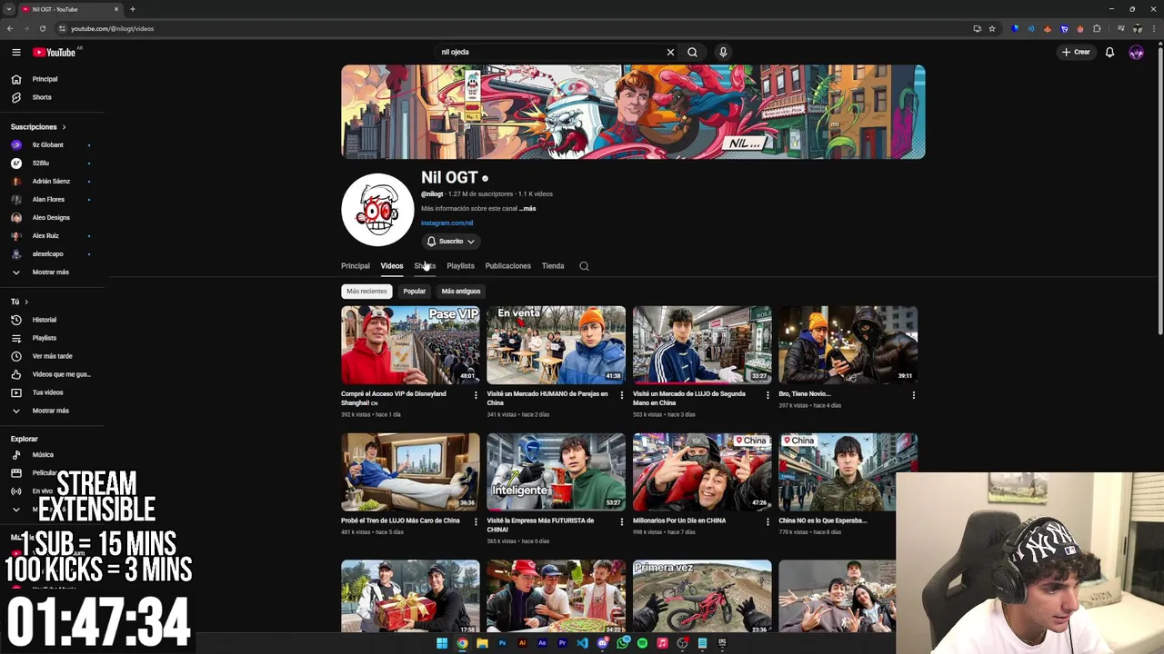Screen dimensions: 1164x654
Task: Open Spotify from the taskbar
Action: (x=642, y=643)
